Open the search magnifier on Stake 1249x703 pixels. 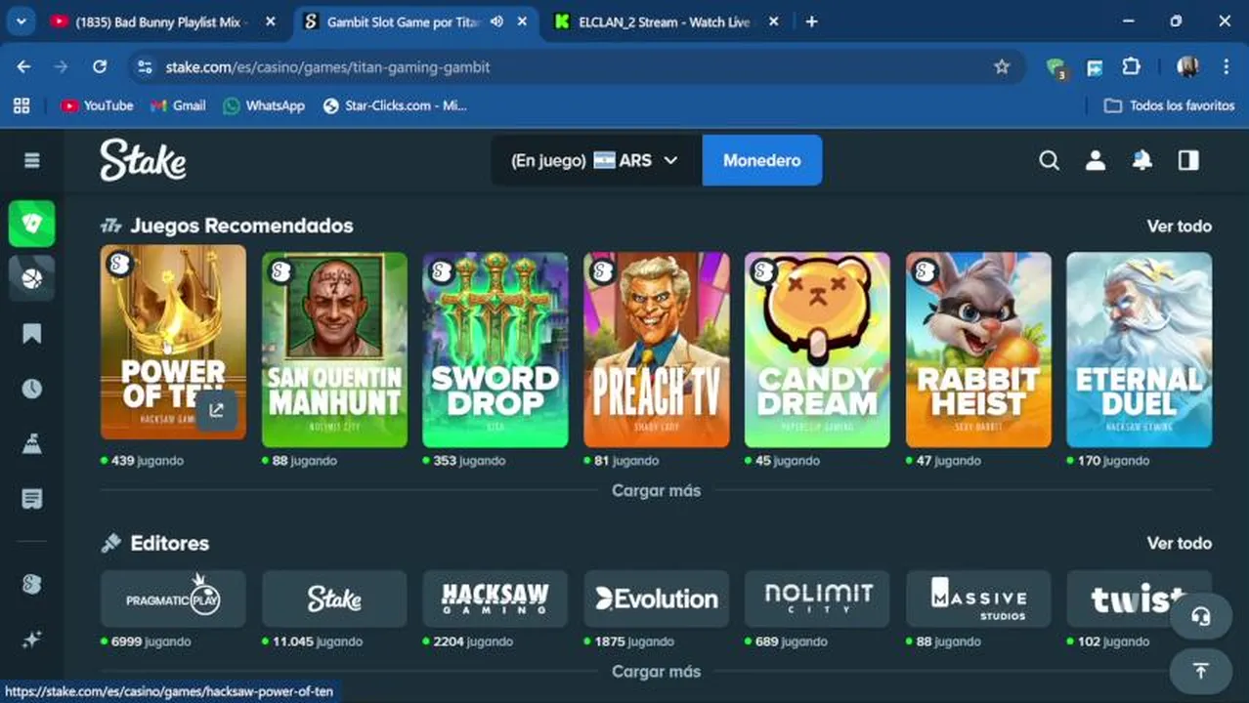click(1049, 160)
